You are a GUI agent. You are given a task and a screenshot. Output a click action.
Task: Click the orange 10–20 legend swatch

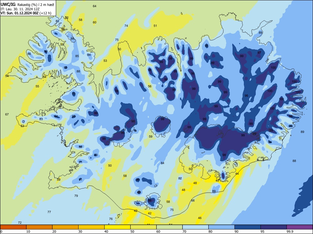[x=39, y=227]
